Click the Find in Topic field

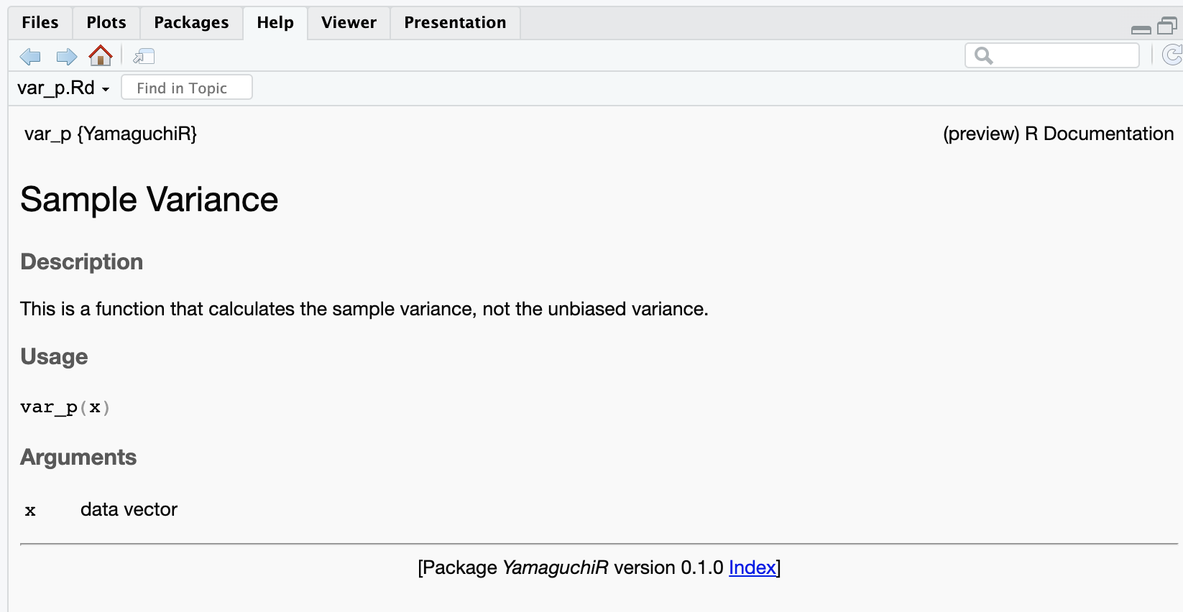coord(187,88)
